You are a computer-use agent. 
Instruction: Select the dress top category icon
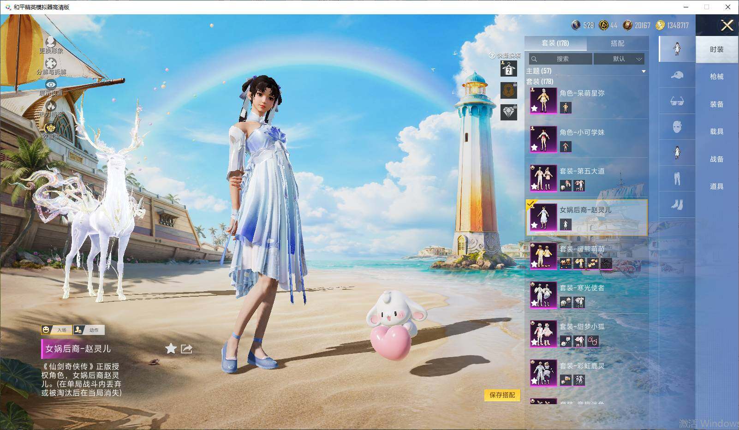click(677, 152)
